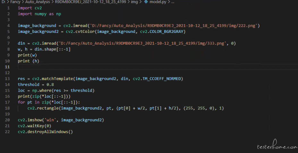The height and width of the screenshot is (153, 298).
Task: Select the Auto_Analysis breadcrumb folder
Action: tap(38, 2)
